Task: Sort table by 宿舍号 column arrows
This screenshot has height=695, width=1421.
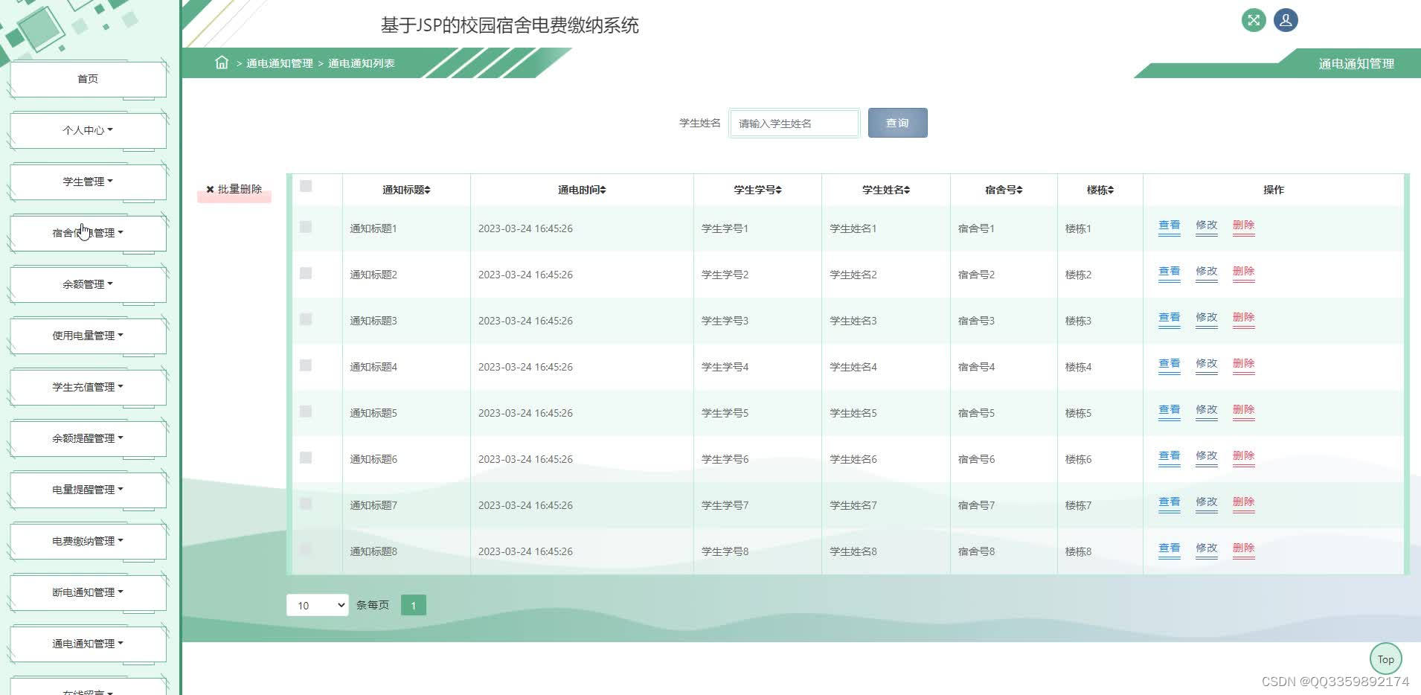Action: click(1019, 190)
